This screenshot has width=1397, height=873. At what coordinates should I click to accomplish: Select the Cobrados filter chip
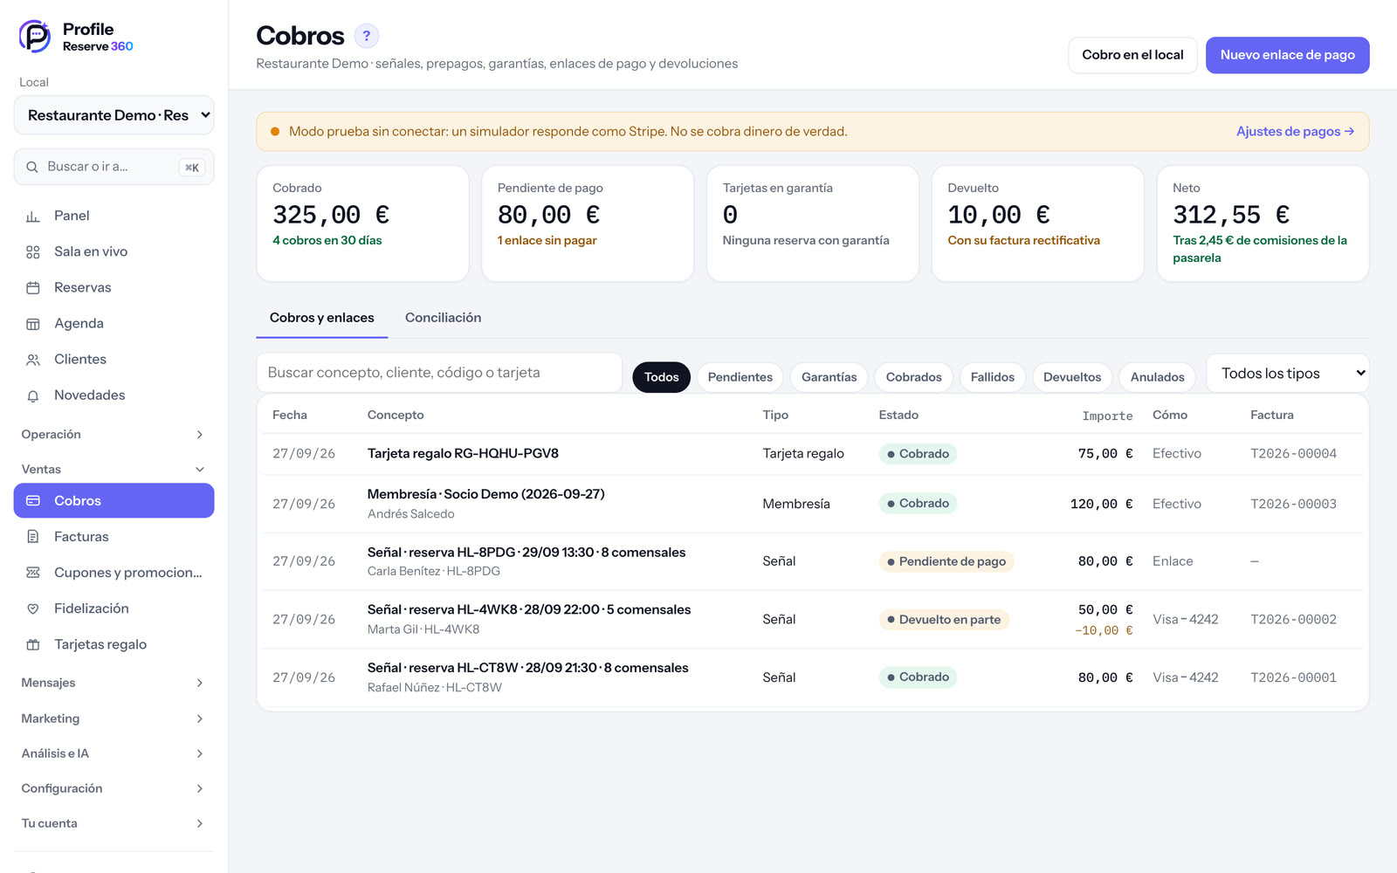[913, 377]
